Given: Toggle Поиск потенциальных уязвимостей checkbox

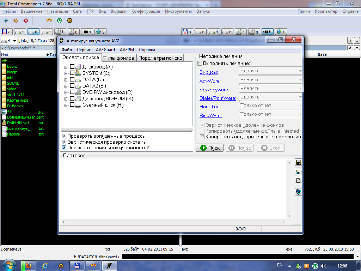Looking at the screenshot, I should (x=64, y=148).
